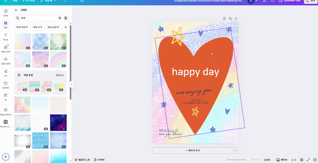
Task: Toggle the 페이지 thumbnails view in the bottom bar
Action: tap(282, 160)
